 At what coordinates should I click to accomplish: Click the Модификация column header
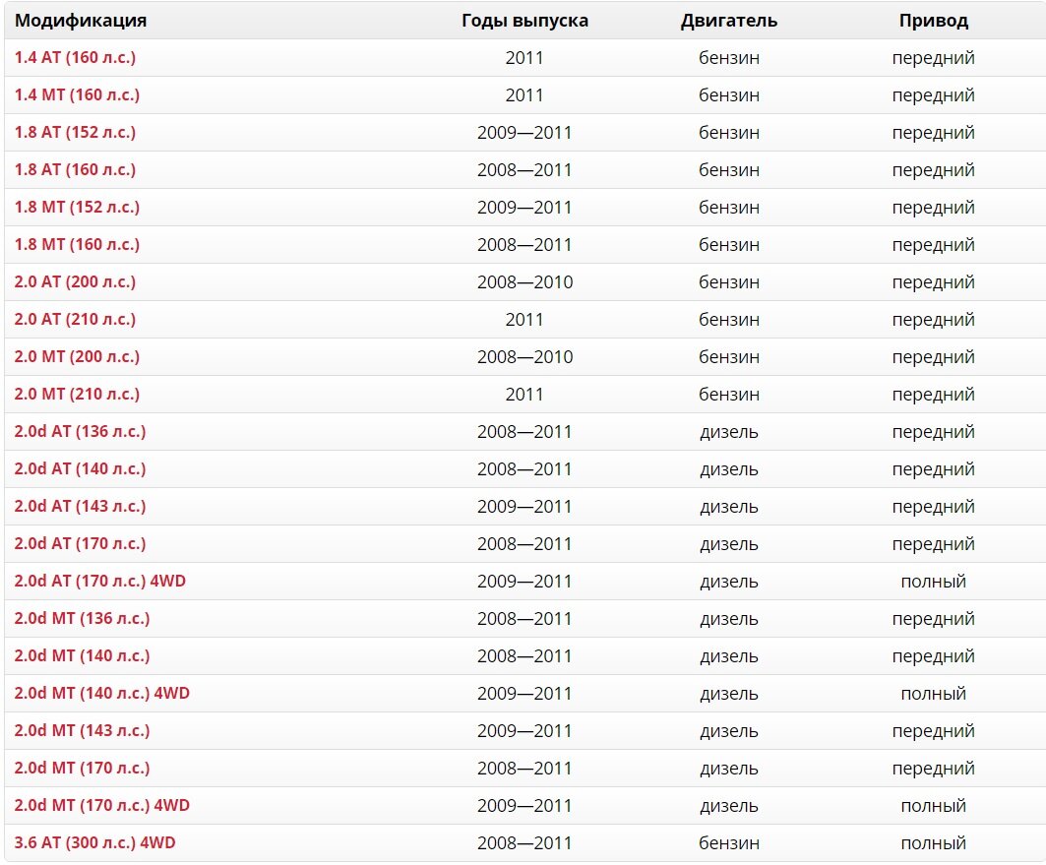[x=81, y=21]
